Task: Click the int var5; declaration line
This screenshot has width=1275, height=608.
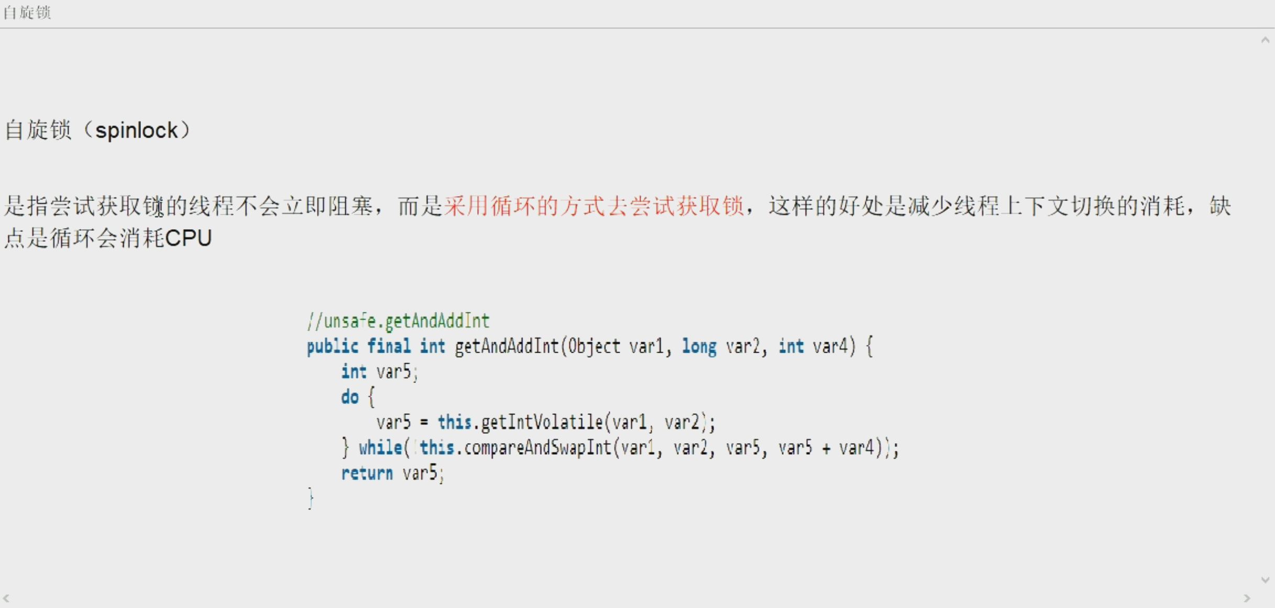Action: [379, 372]
